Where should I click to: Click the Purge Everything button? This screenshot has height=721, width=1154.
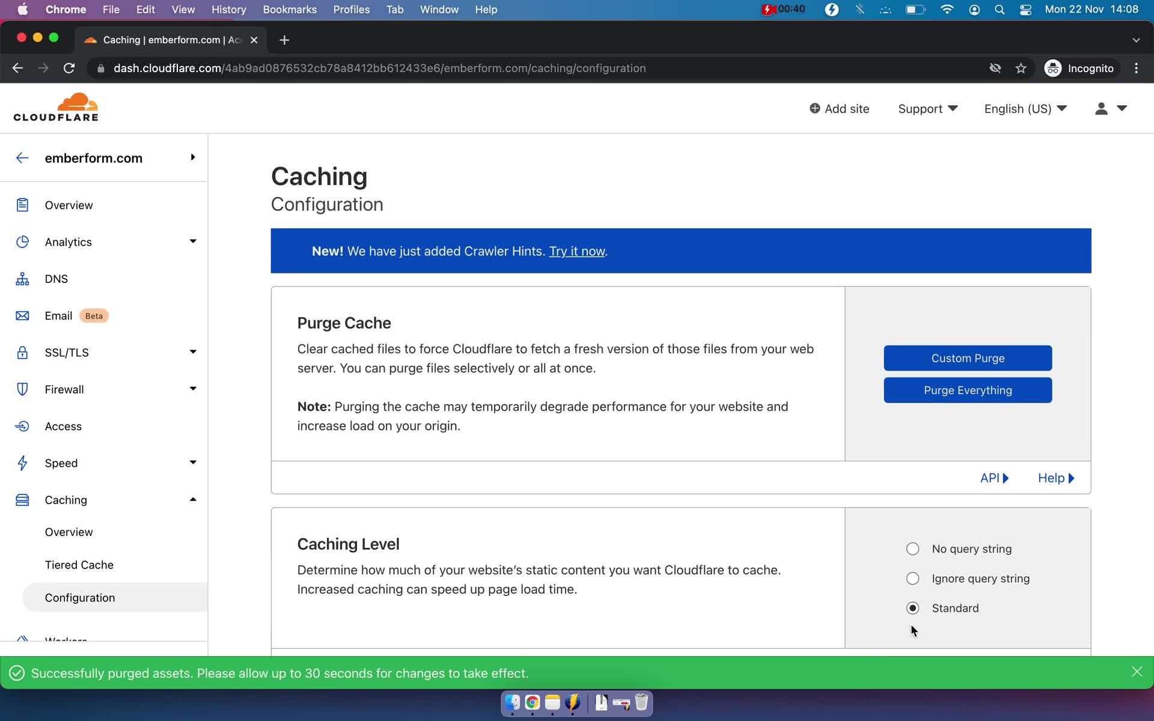click(x=967, y=389)
